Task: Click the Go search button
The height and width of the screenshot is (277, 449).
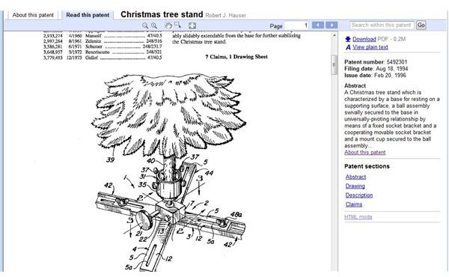Action: 421,25
